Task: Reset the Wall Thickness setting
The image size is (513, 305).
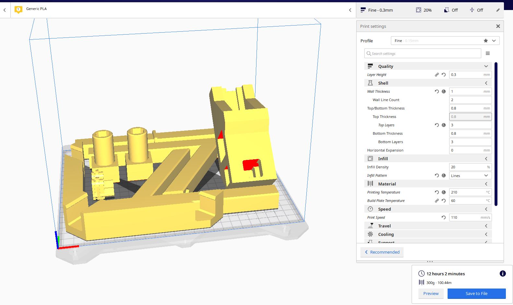Action: coord(437,91)
